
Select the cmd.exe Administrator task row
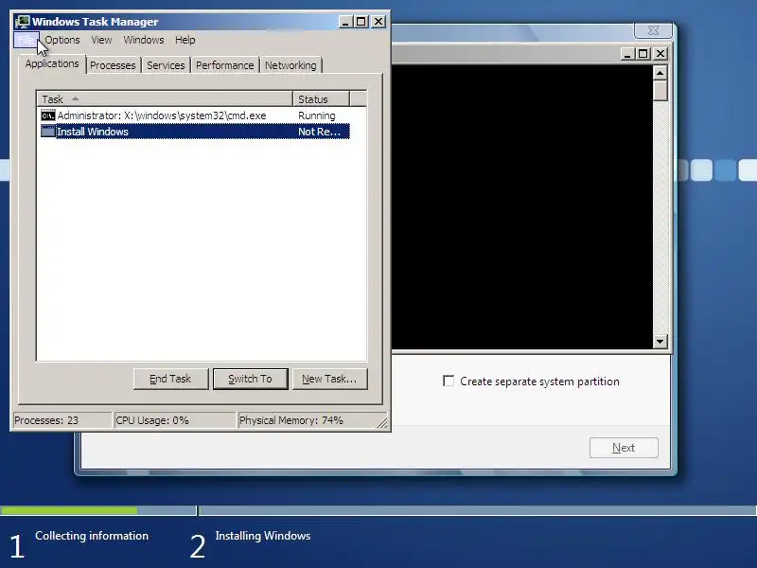click(195, 115)
